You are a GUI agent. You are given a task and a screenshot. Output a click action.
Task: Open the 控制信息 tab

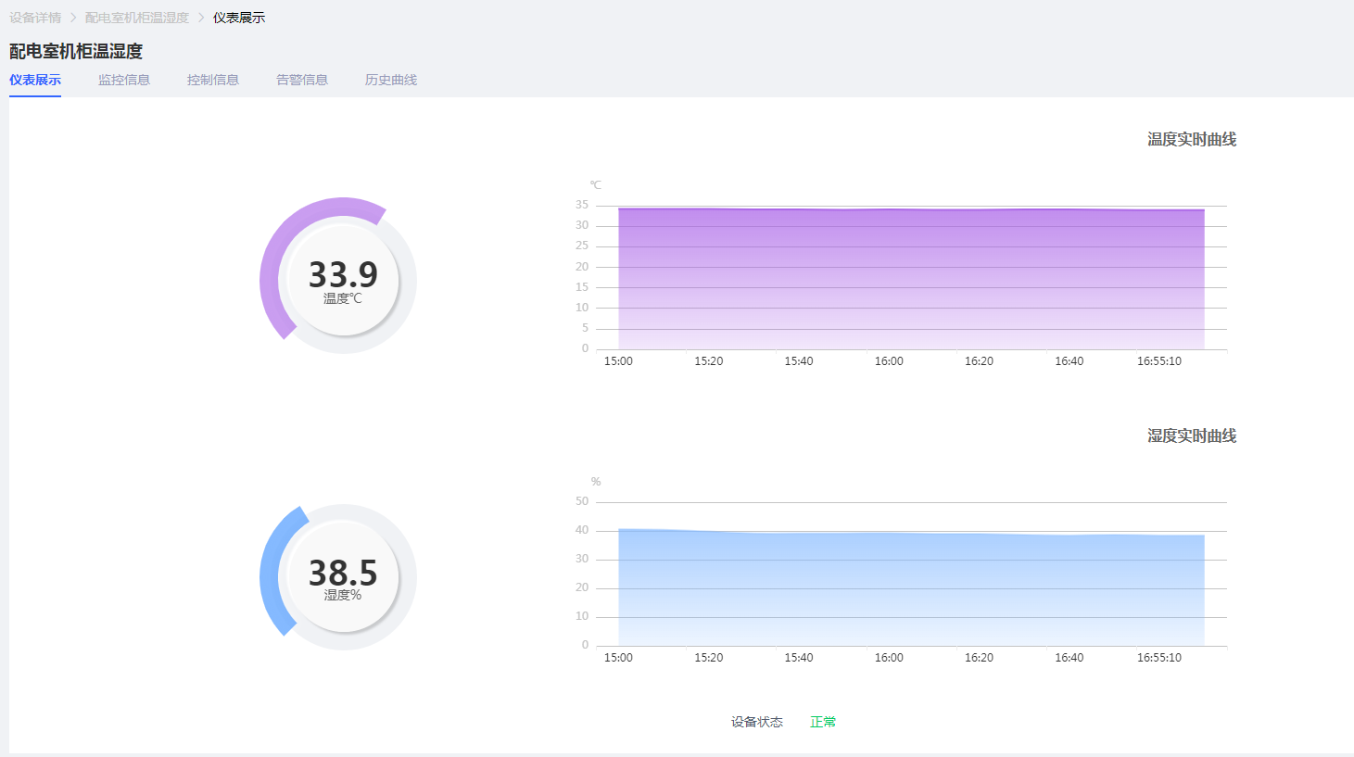tap(213, 80)
